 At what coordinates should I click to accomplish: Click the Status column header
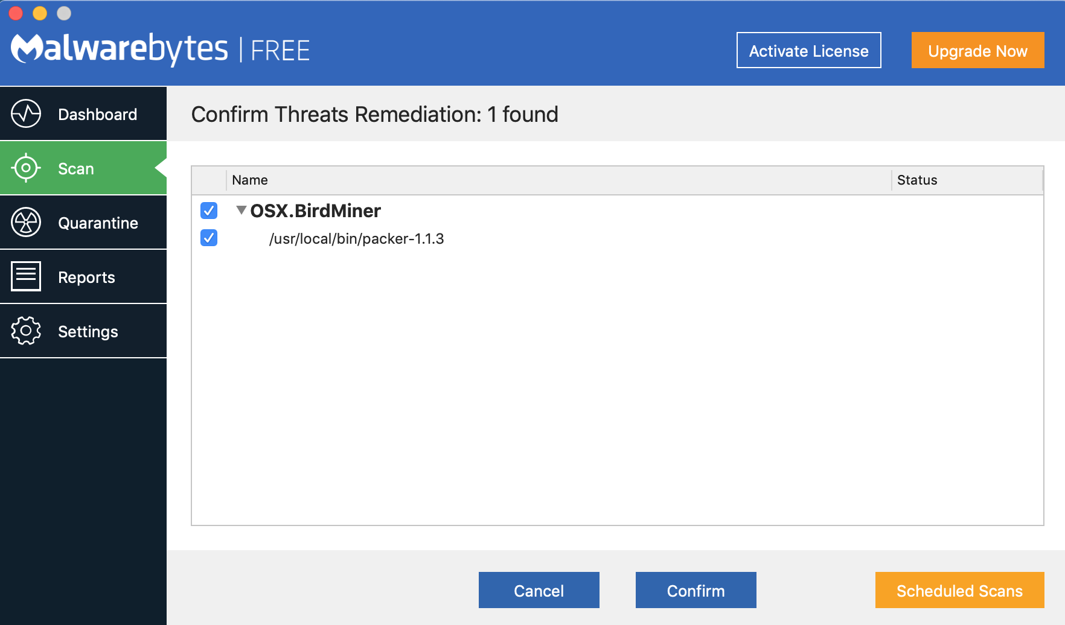point(916,180)
